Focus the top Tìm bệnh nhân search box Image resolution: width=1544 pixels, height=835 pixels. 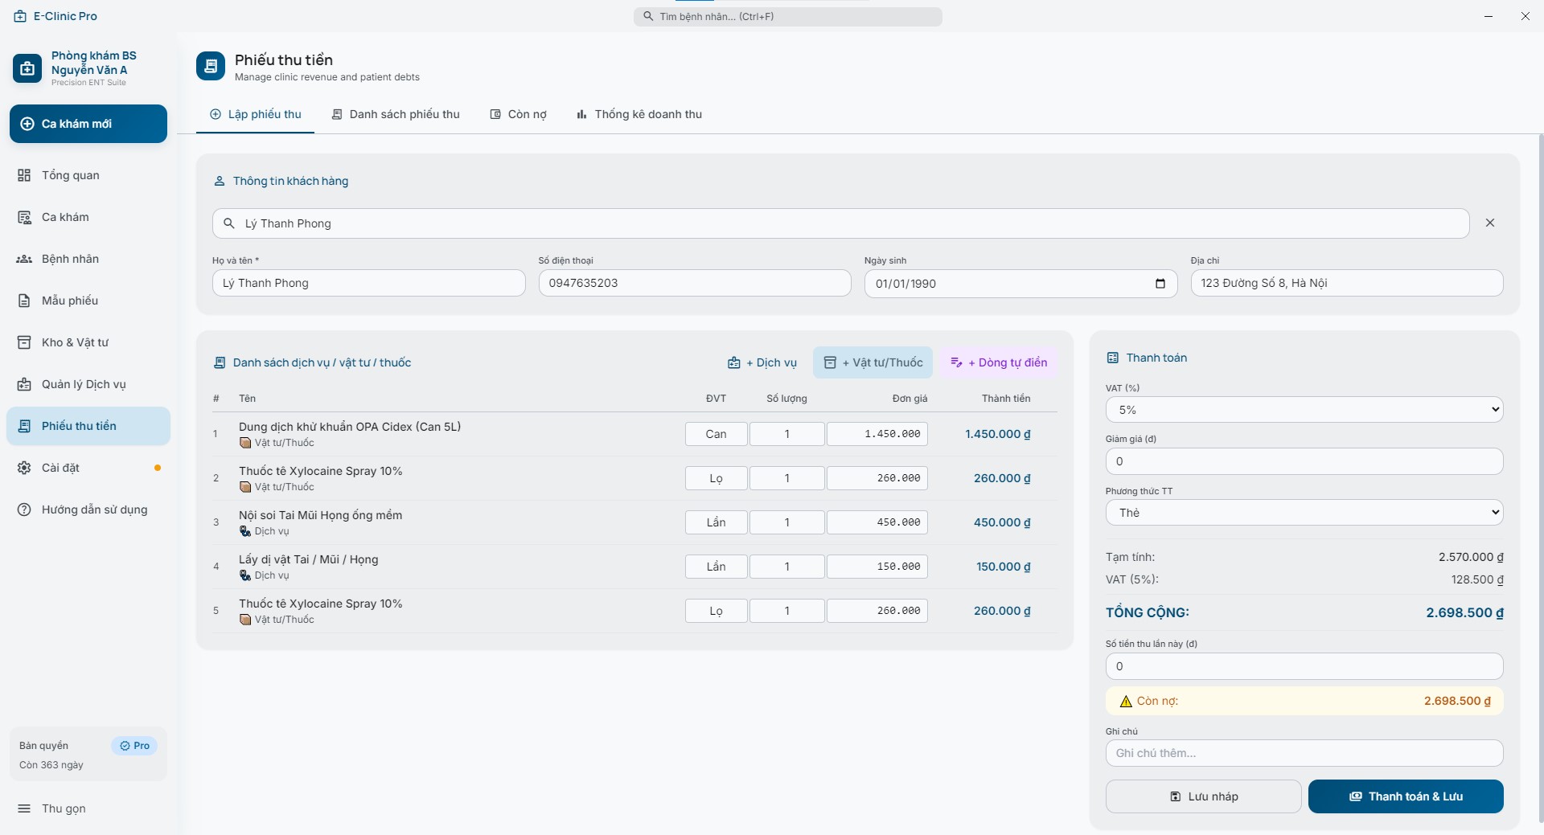(788, 16)
